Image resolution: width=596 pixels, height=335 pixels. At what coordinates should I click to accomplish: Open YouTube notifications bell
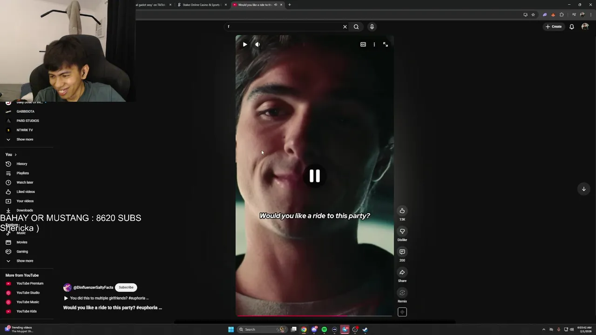[x=572, y=27]
